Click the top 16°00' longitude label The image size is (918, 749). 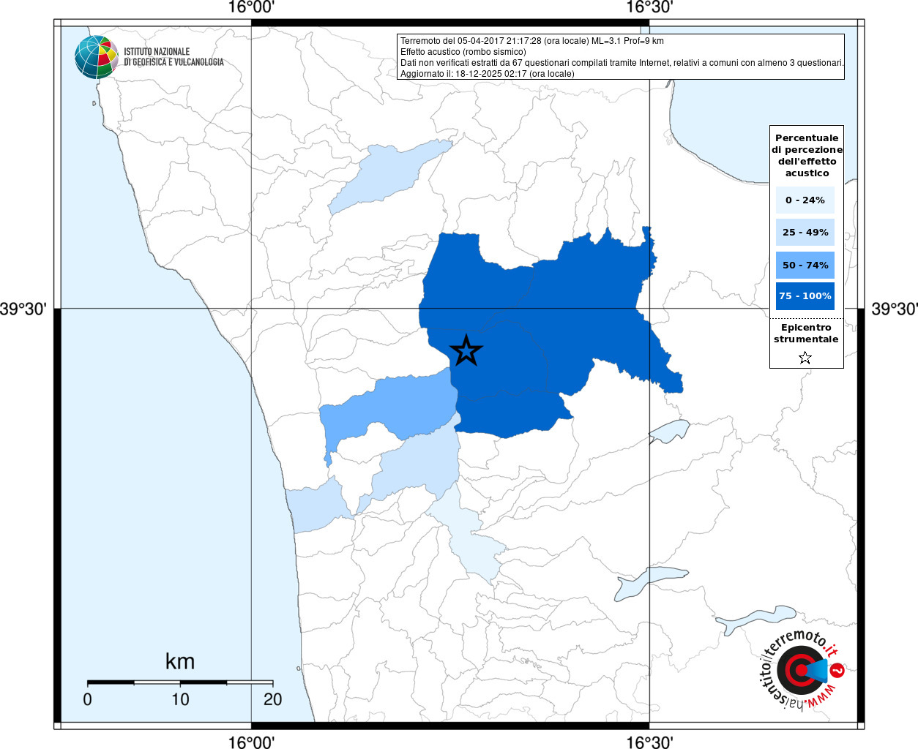(251, 7)
